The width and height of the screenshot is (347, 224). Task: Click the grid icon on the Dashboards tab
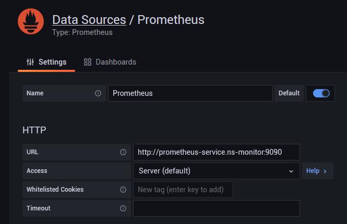coord(88,62)
